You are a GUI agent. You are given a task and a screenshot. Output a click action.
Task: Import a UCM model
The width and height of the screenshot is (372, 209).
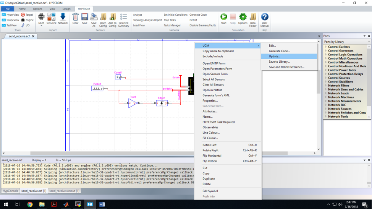(x=41, y=19)
